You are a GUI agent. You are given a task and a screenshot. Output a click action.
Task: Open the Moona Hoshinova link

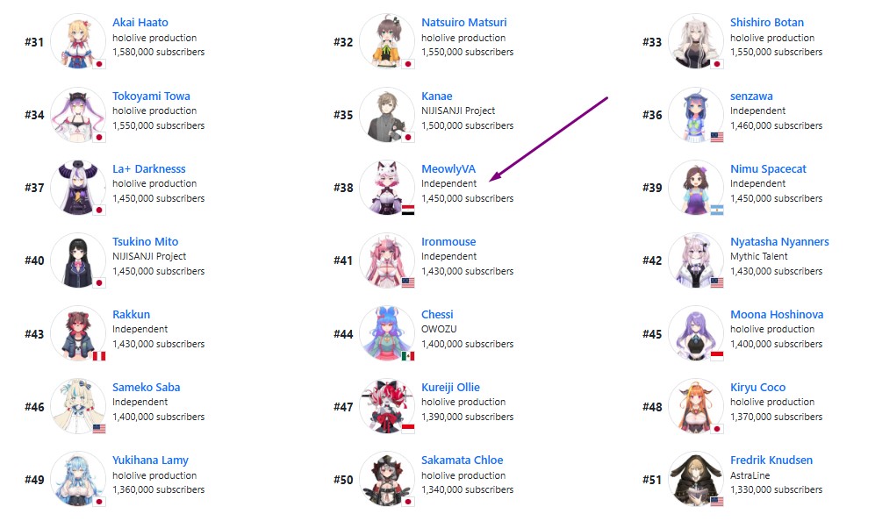tap(777, 314)
